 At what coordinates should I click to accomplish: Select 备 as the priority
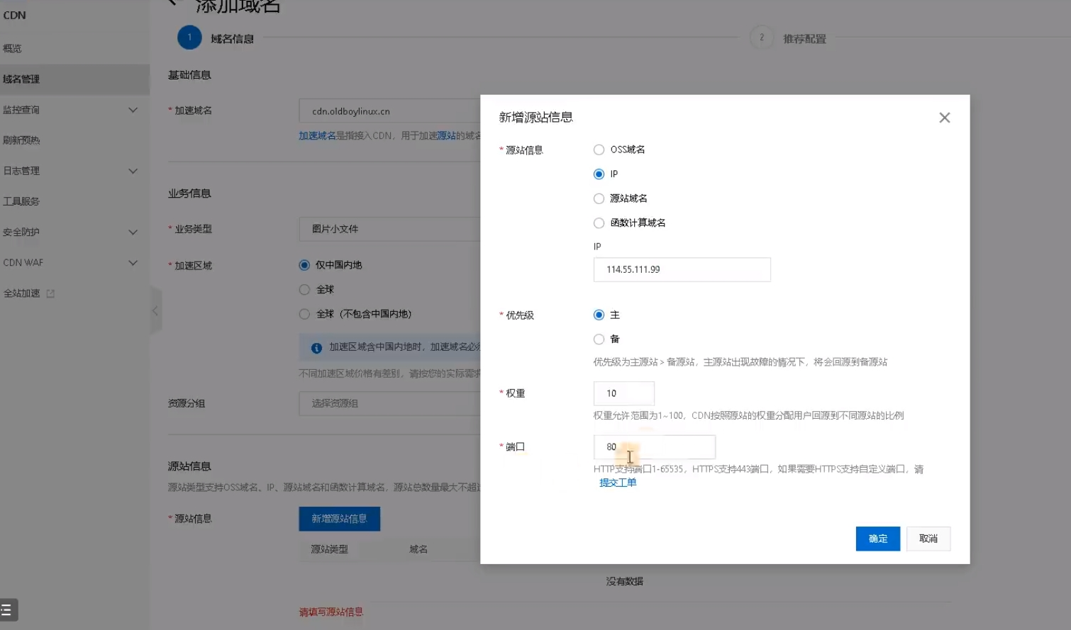tap(598, 339)
